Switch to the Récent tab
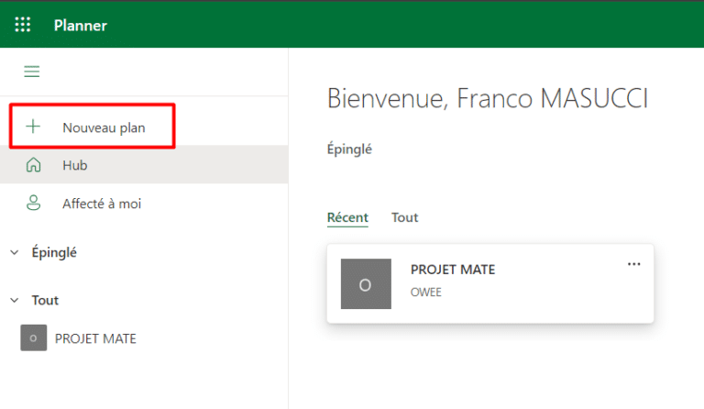This screenshot has width=704, height=409. (347, 217)
